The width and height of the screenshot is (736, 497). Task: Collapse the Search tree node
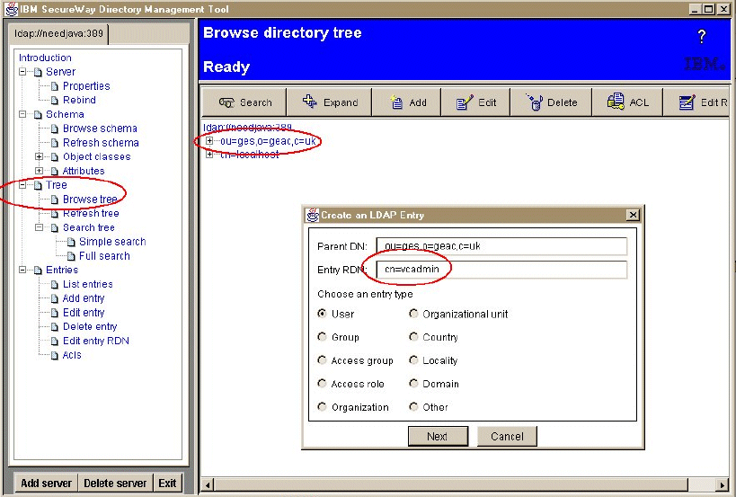pos(40,227)
